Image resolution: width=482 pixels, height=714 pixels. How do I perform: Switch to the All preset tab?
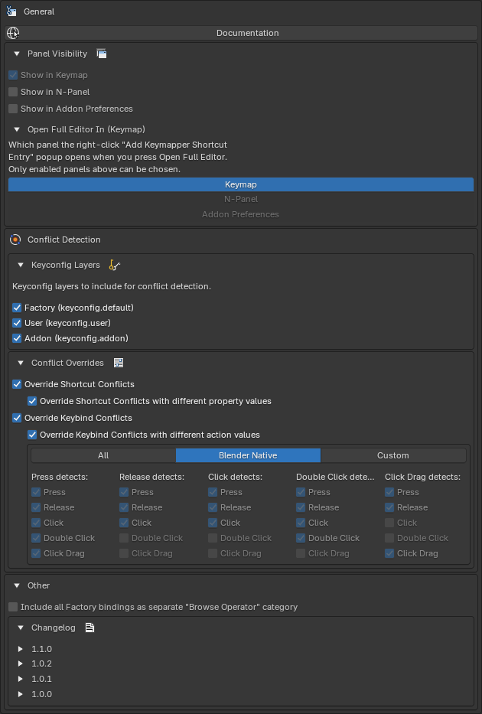[103, 455]
